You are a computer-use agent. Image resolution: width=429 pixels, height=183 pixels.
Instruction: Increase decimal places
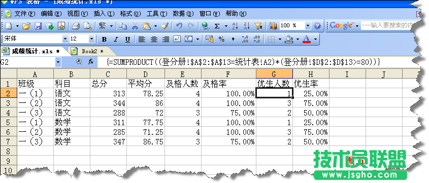pyautogui.click(x=245, y=40)
